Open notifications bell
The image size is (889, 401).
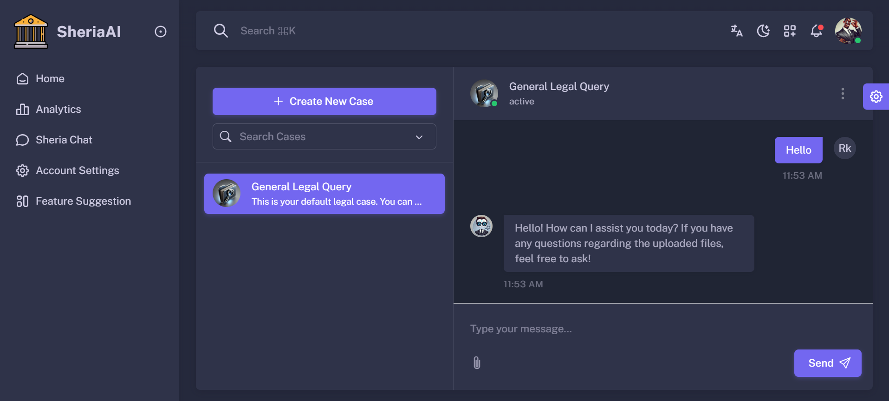point(816,31)
